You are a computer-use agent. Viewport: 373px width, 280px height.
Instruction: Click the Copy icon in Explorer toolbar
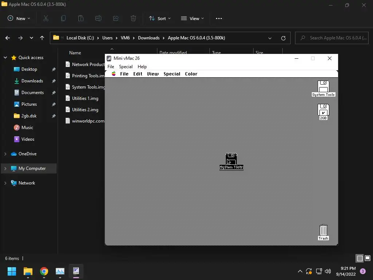click(x=63, y=18)
